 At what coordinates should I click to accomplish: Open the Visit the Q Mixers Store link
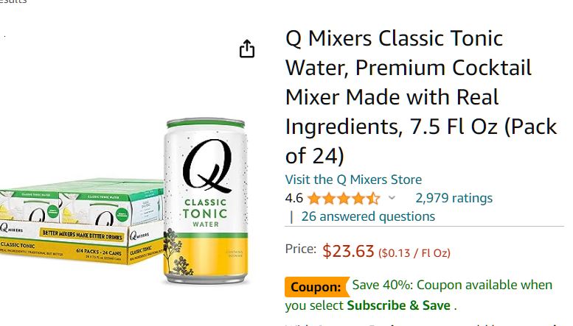pos(353,180)
